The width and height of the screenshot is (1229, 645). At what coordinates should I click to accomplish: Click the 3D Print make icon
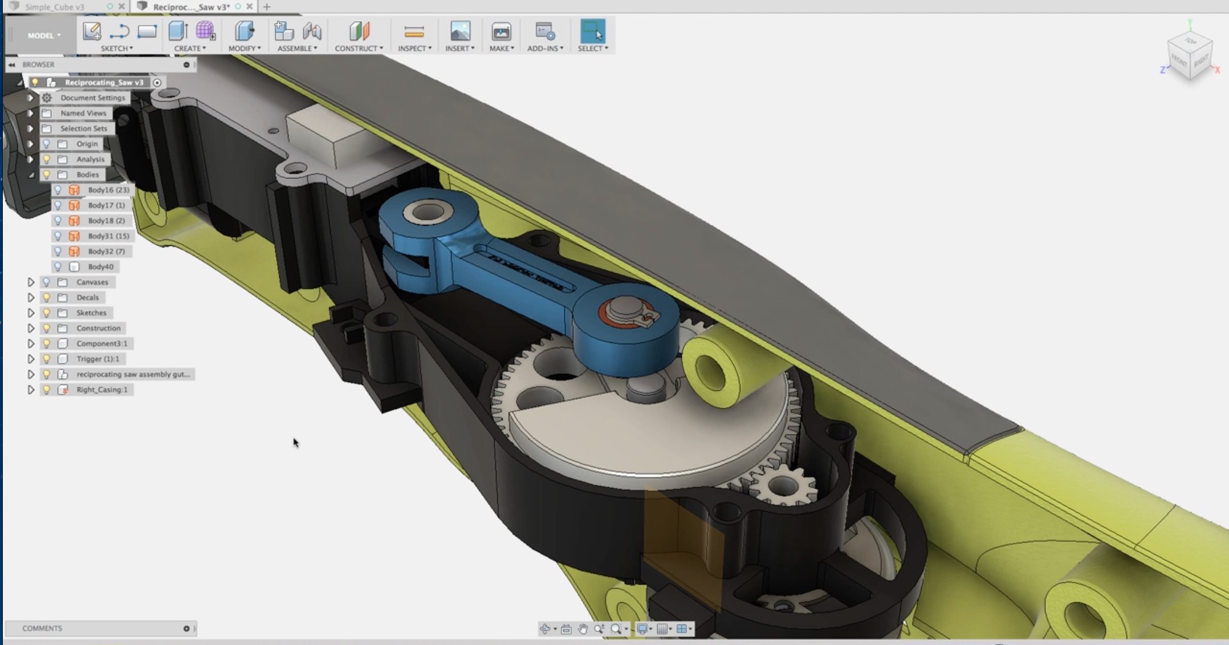tap(501, 31)
